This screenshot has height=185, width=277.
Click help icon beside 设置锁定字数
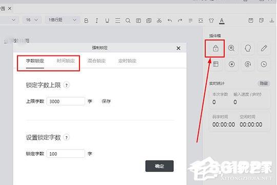click(66, 137)
